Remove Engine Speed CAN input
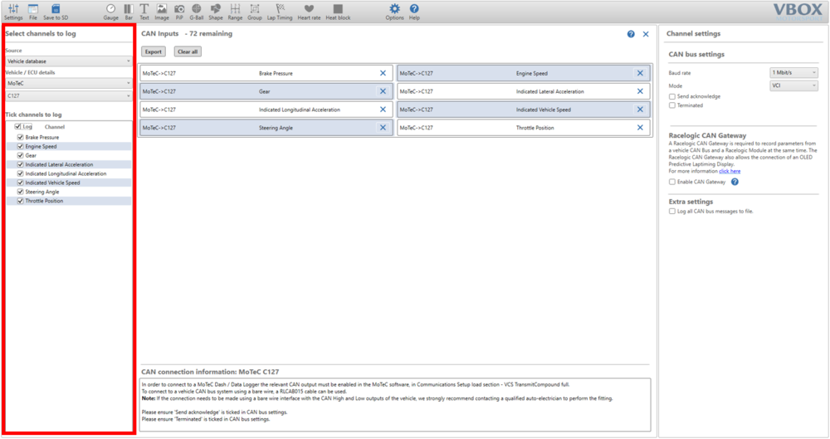Viewport: 830px width, 439px height. tap(640, 73)
